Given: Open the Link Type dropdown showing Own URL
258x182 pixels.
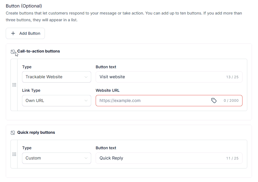Looking at the screenshot, I should coord(56,100).
